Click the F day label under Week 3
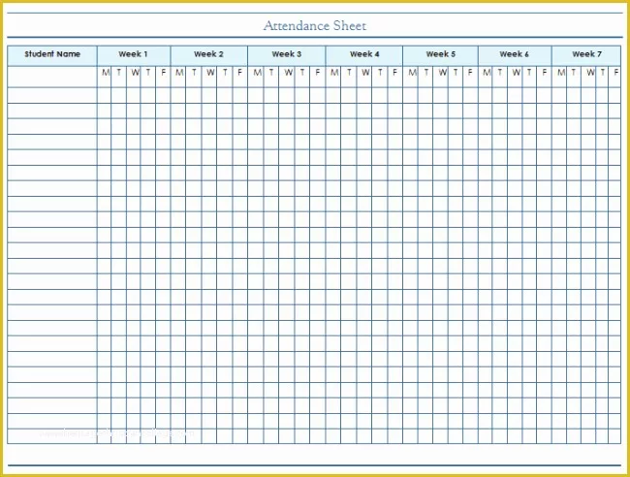The width and height of the screenshot is (630, 477). [x=318, y=73]
